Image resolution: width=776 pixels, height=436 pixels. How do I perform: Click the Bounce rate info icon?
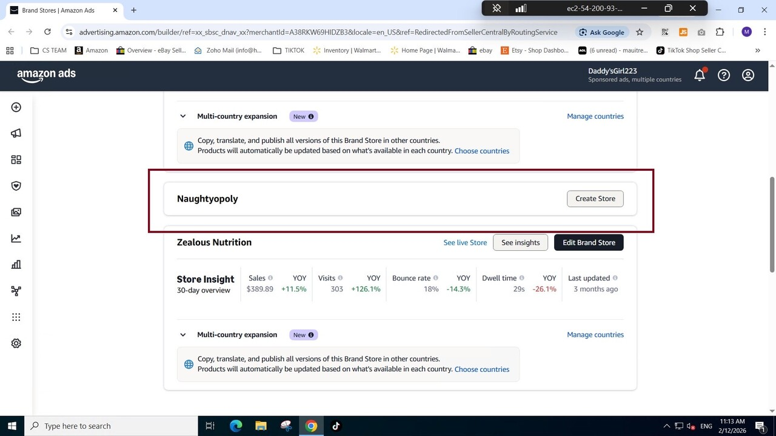[x=435, y=278]
